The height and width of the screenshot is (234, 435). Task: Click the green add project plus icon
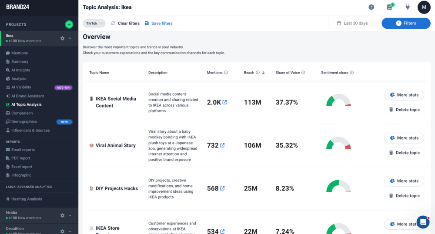point(69,24)
